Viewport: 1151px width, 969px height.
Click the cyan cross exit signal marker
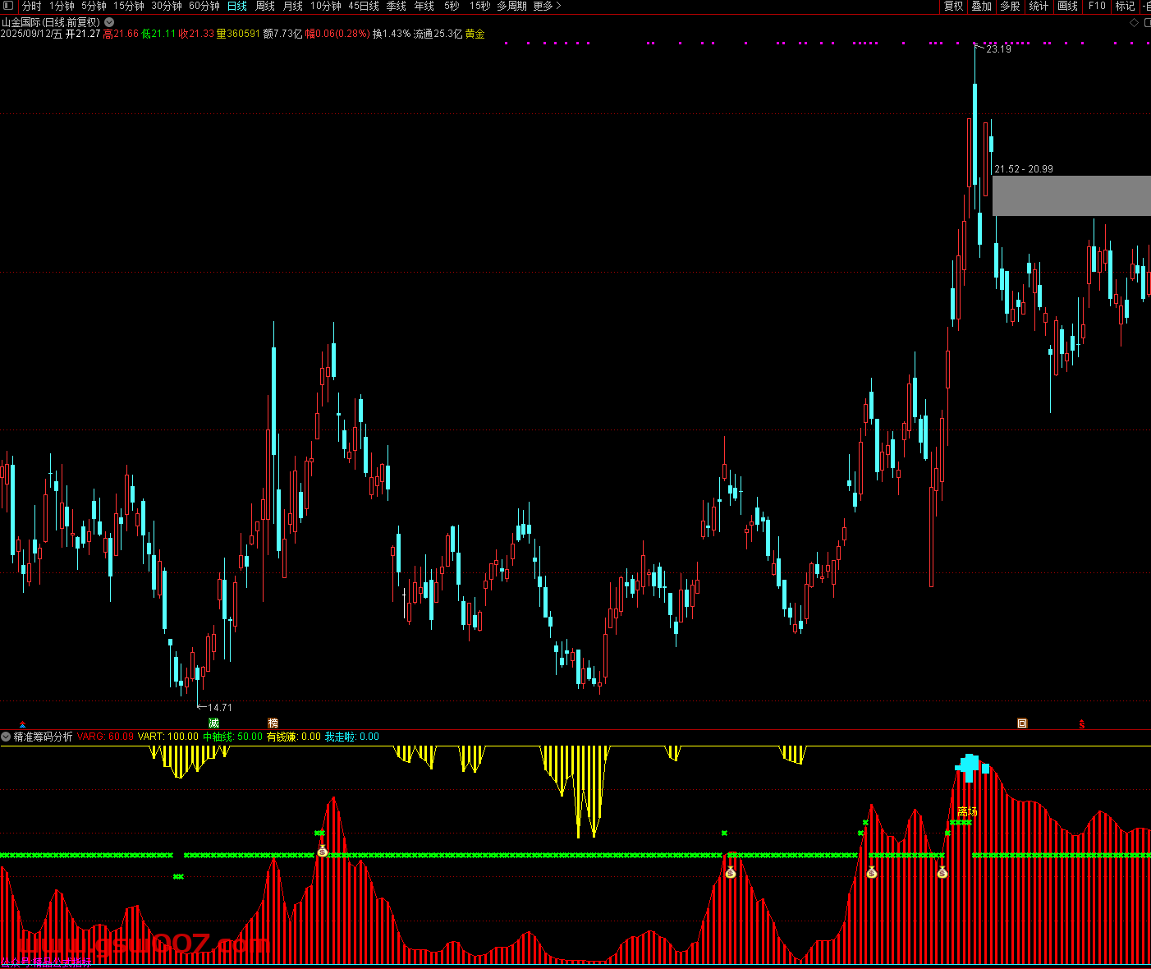click(970, 766)
